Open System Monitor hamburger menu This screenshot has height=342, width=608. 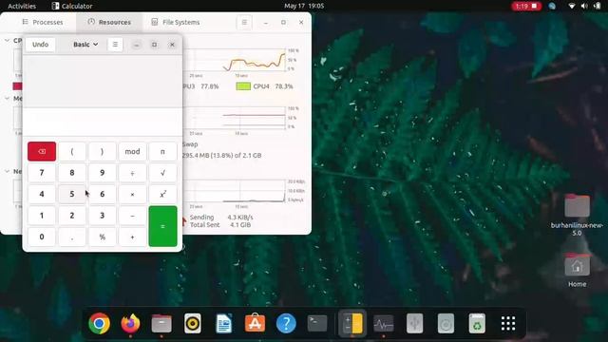pyautogui.click(x=244, y=22)
